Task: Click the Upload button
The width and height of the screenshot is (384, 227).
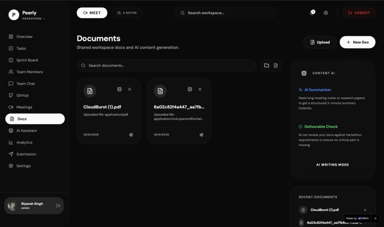Action: coord(320,42)
